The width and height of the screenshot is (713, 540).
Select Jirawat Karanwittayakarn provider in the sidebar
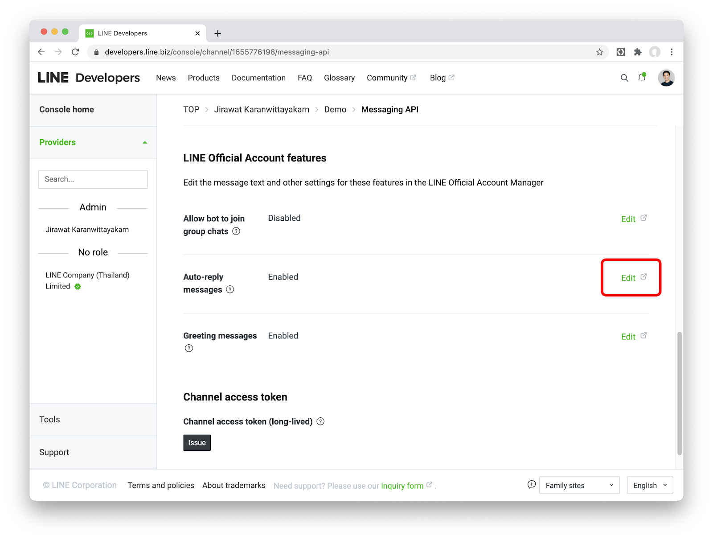pos(87,230)
